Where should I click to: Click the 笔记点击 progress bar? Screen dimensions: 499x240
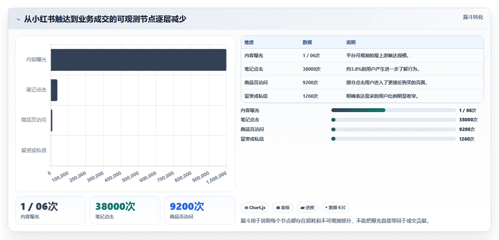[x=393, y=120]
